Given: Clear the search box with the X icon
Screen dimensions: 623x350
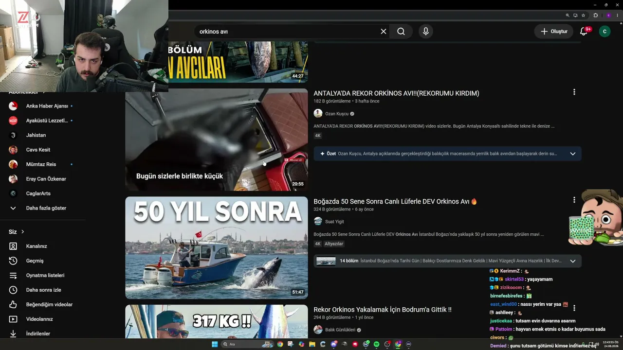Looking at the screenshot, I should [384, 32].
